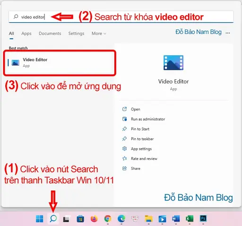Screen dimensions: 242x226
Task: Click the magnifier icon inside the search box
Action: click(16, 17)
